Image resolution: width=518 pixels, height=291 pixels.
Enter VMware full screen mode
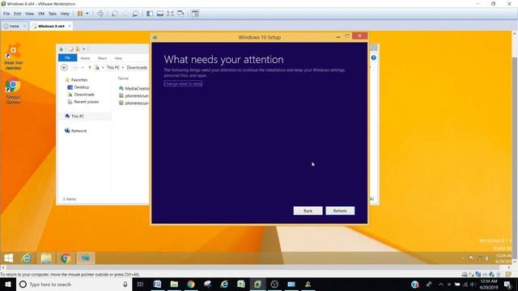pyautogui.click(x=170, y=14)
